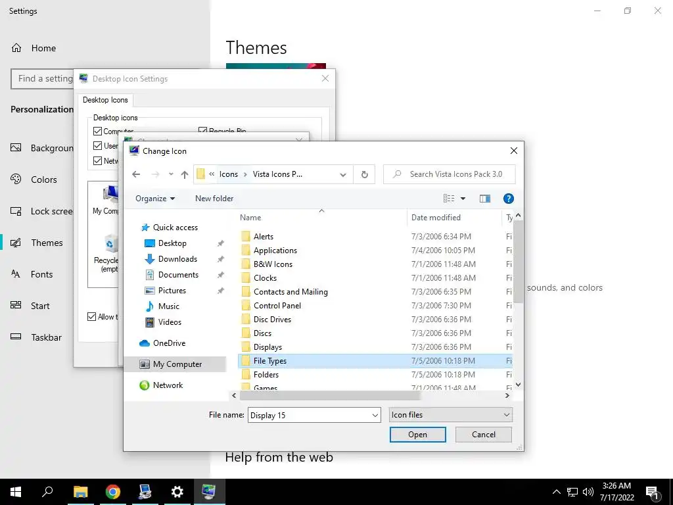Screen dimensions: 673x505
Task: Click the Applications folder icon
Action: (246, 250)
